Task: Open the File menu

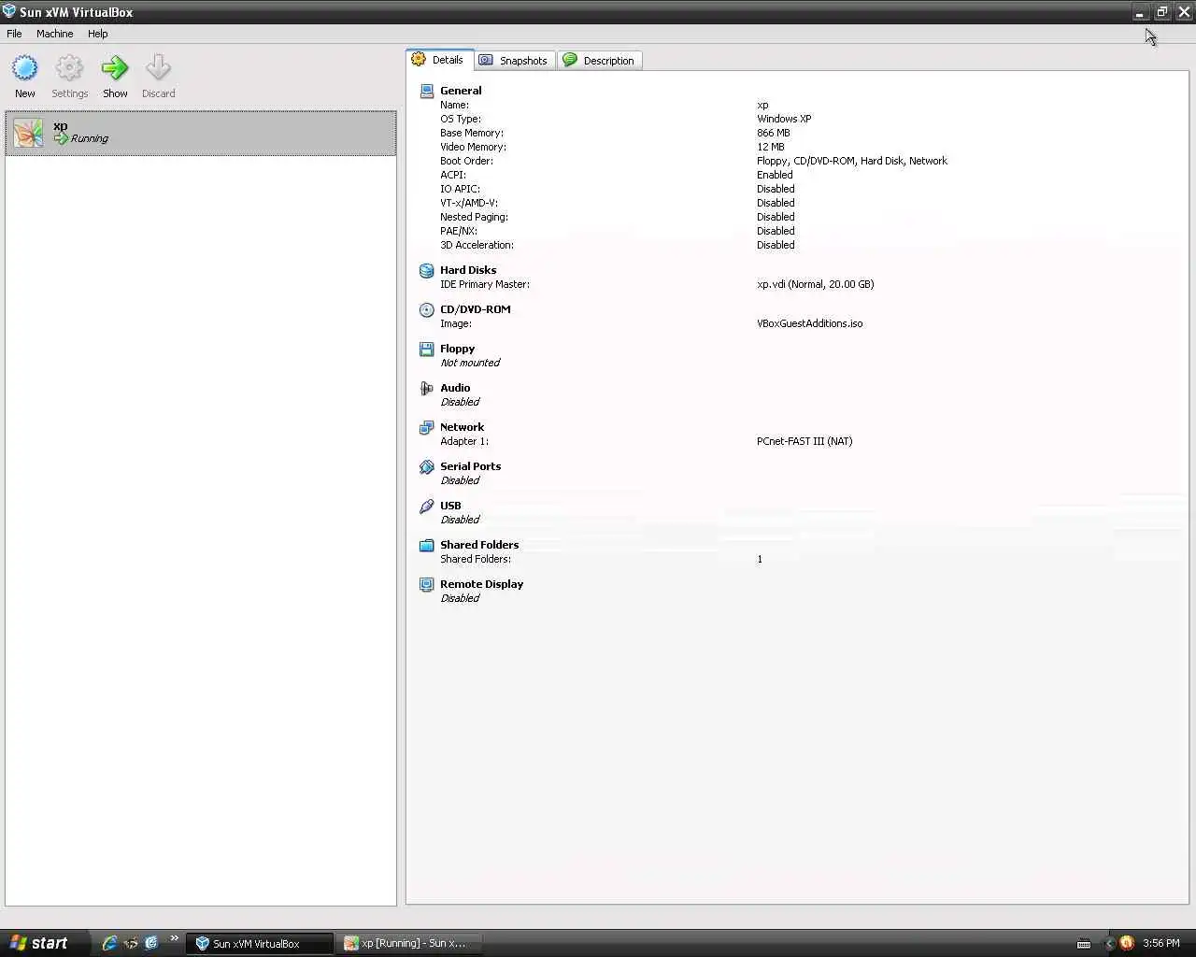Action: pyautogui.click(x=14, y=34)
